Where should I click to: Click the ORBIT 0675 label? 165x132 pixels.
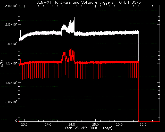click(x=130, y=2)
